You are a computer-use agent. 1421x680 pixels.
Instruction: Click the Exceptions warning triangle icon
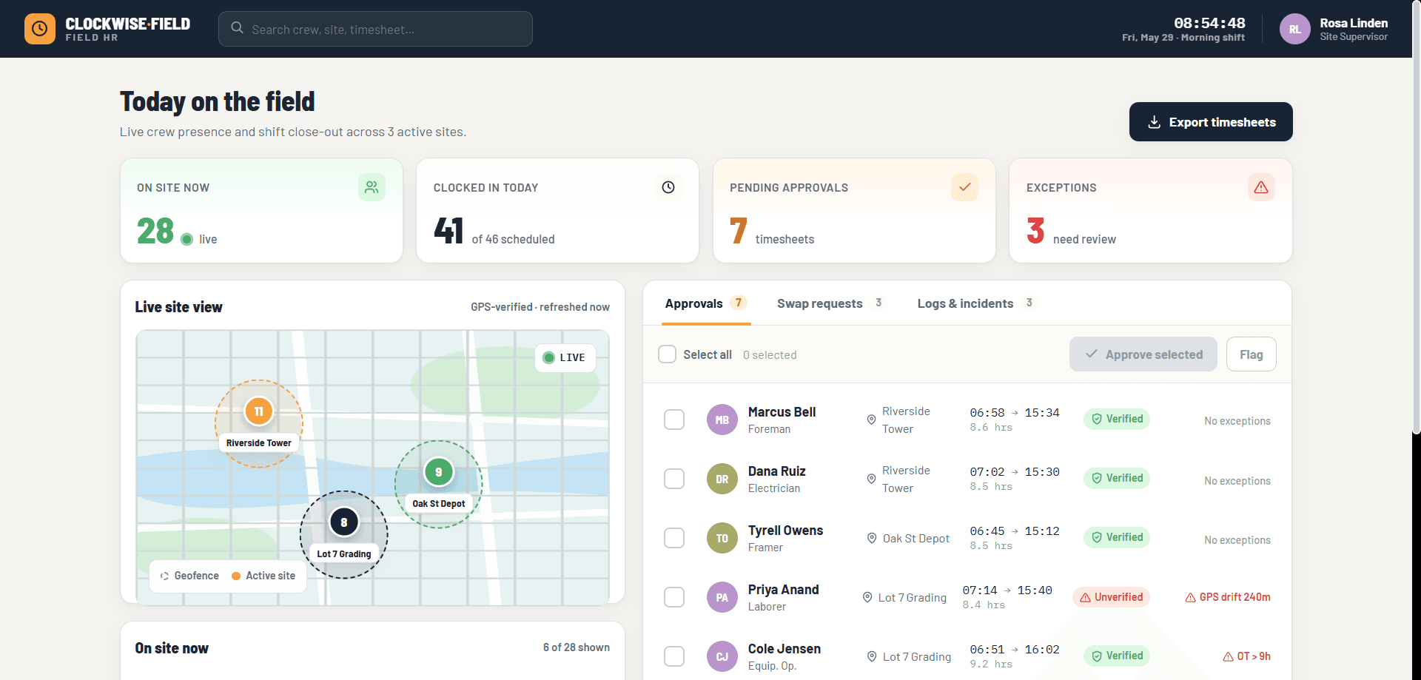point(1261,187)
